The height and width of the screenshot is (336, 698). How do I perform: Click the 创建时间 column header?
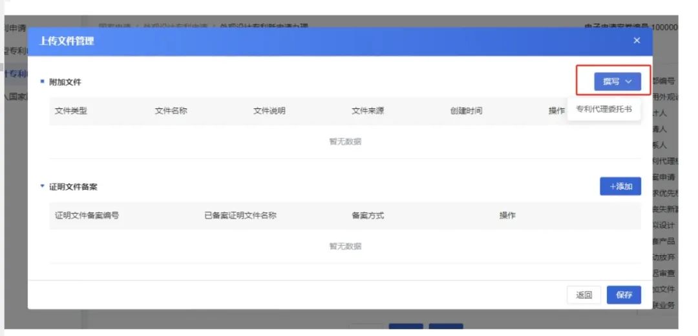pyautogui.click(x=466, y=111)
